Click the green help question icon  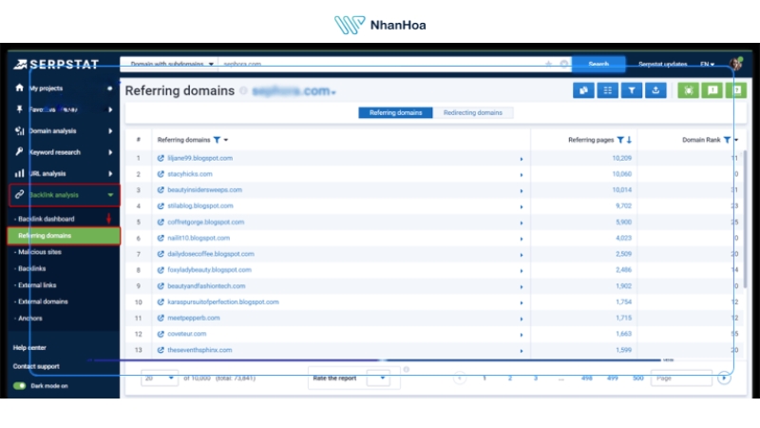(736, 90)
